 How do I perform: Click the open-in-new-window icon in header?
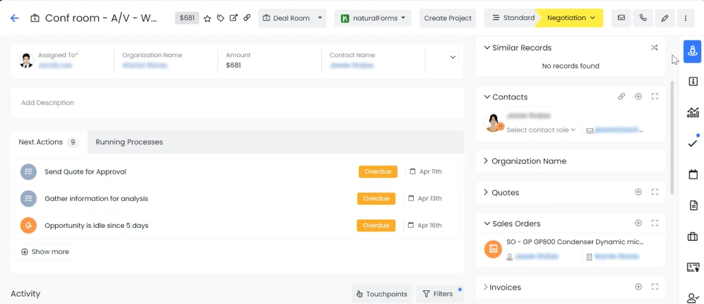(x=234, y=19)
